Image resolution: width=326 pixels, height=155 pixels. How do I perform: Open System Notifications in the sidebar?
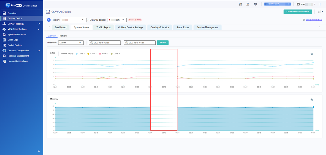[21, 34]
